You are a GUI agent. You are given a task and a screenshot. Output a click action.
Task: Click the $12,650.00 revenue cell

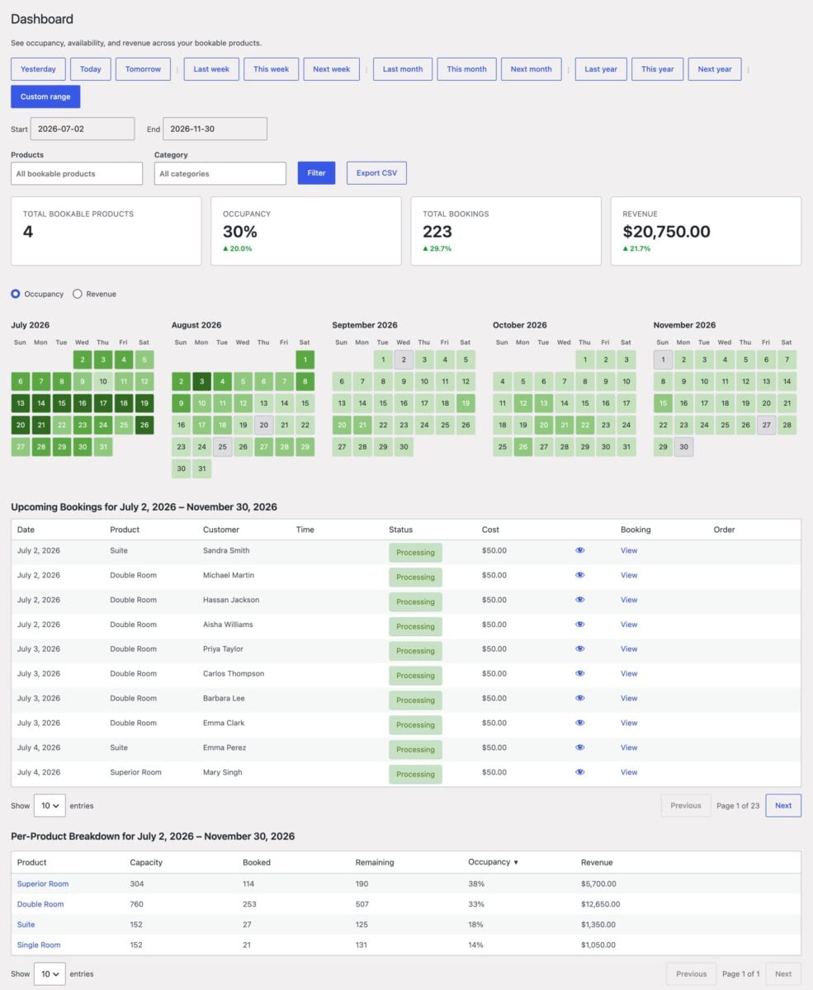[x=600, y=904]
